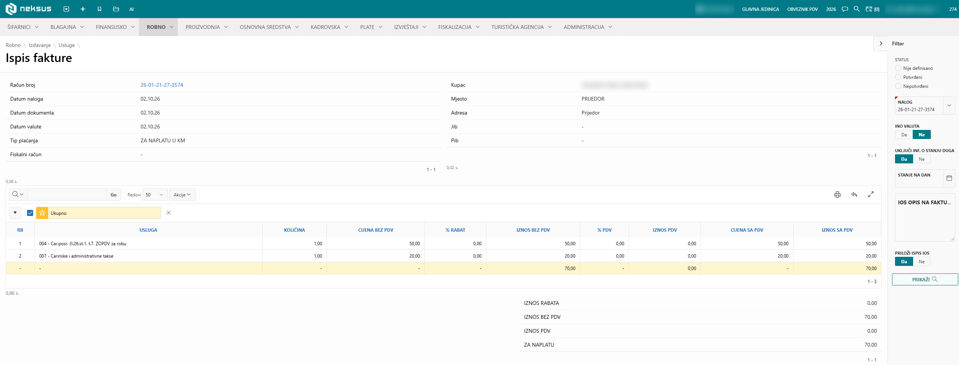The image size is (959, 365).
Task: Remove the Ukupno highlight with X
Action: (x=169, y=213)
